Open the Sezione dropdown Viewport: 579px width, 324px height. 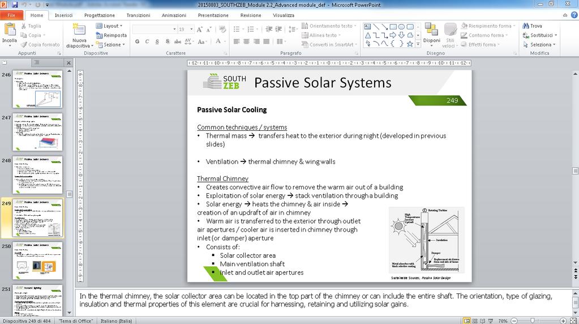coord(110,44)
